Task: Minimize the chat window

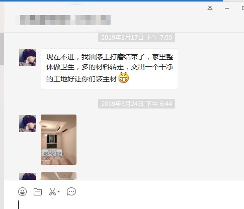Action: (x=227, y=9)
